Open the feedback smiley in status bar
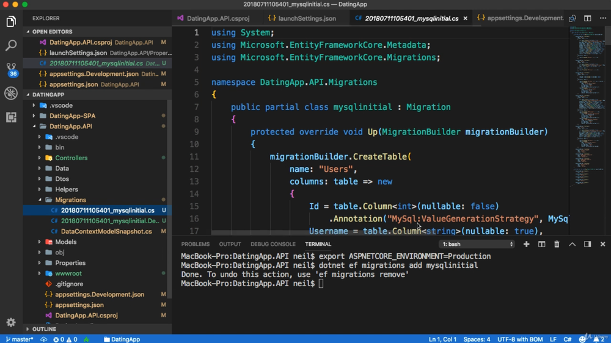611x343 pixels. 582,339
